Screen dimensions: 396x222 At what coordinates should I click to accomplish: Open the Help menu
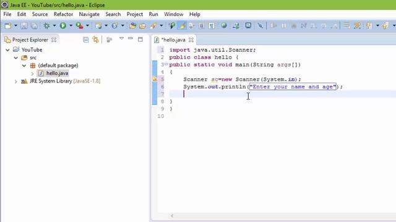195,14
